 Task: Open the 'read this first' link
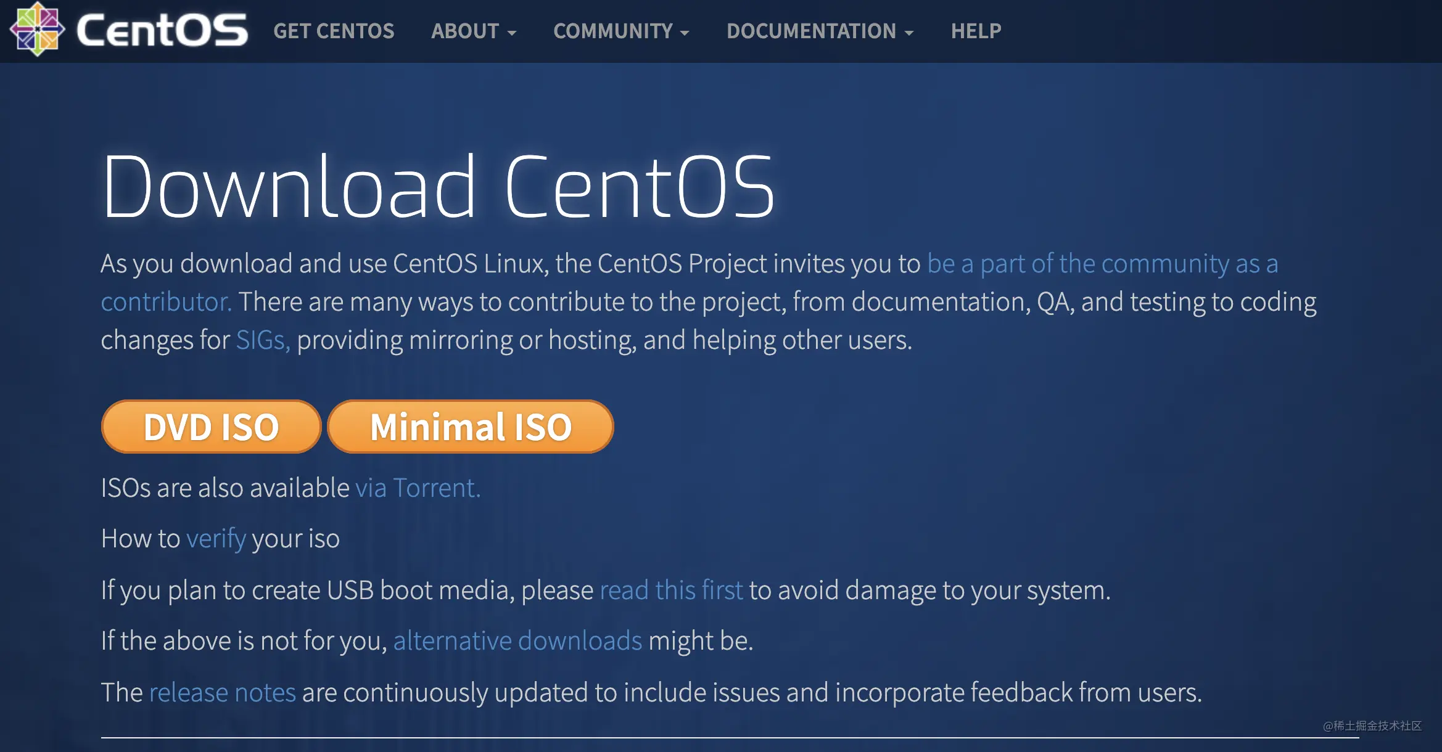pos(671,590)
